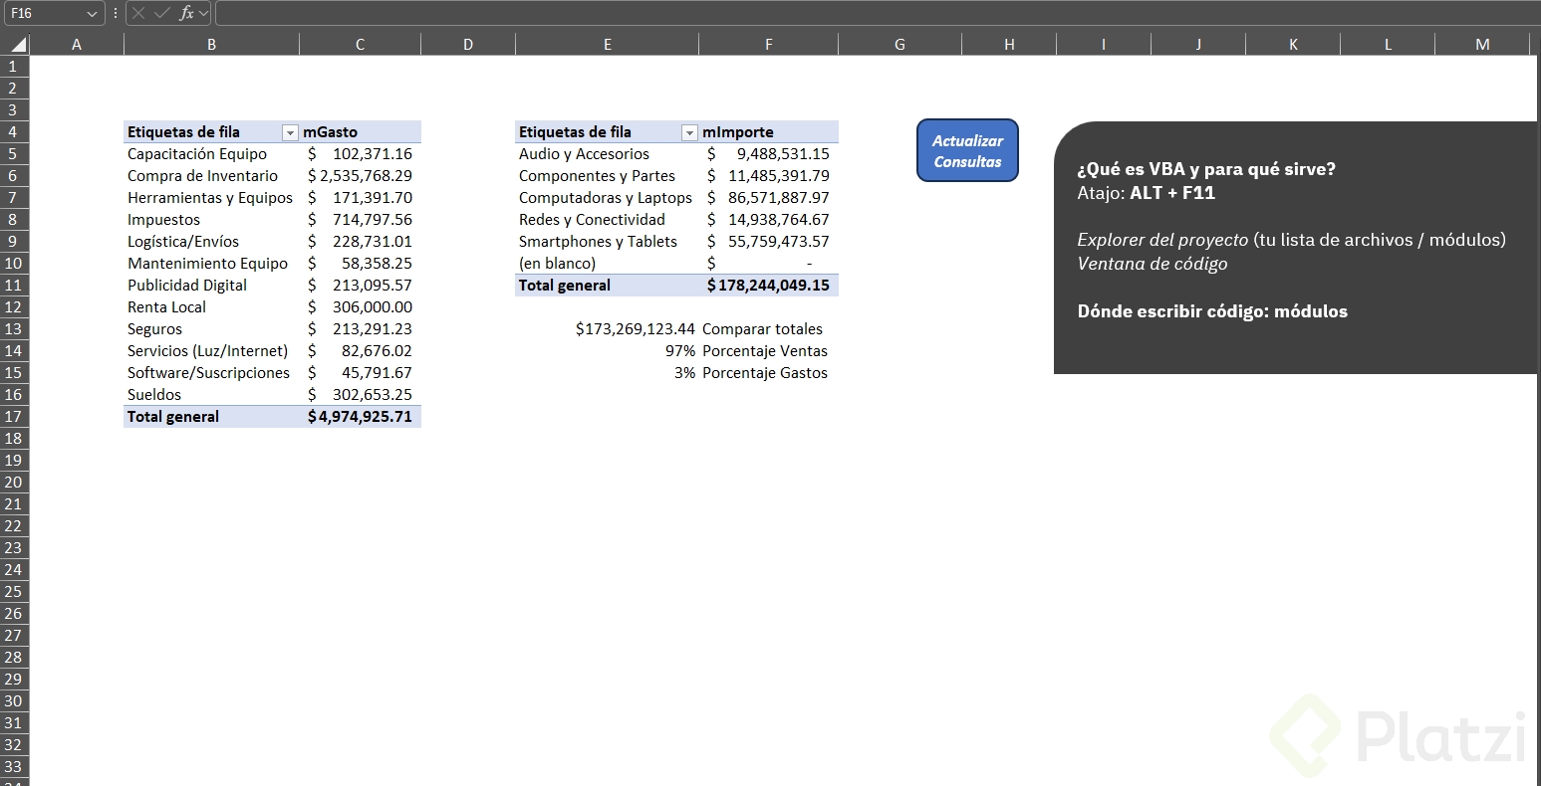Select column F header
Viewport: 1541px width, 786px height.
pos(768,45)
